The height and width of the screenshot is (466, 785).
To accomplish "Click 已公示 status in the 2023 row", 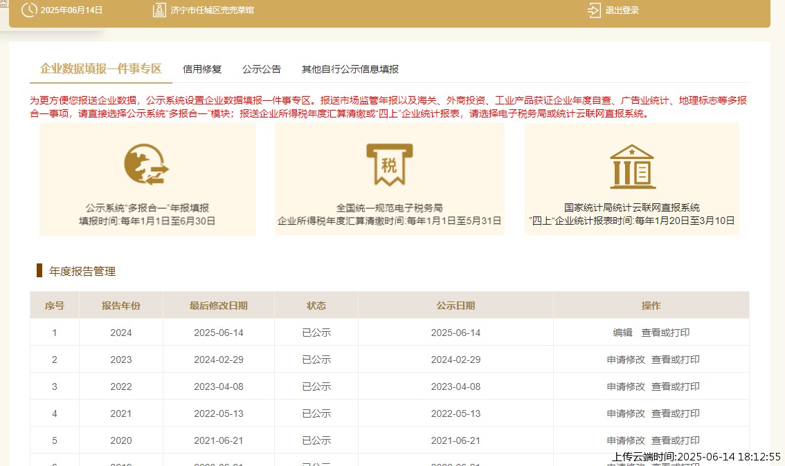I will click(316, 360).
